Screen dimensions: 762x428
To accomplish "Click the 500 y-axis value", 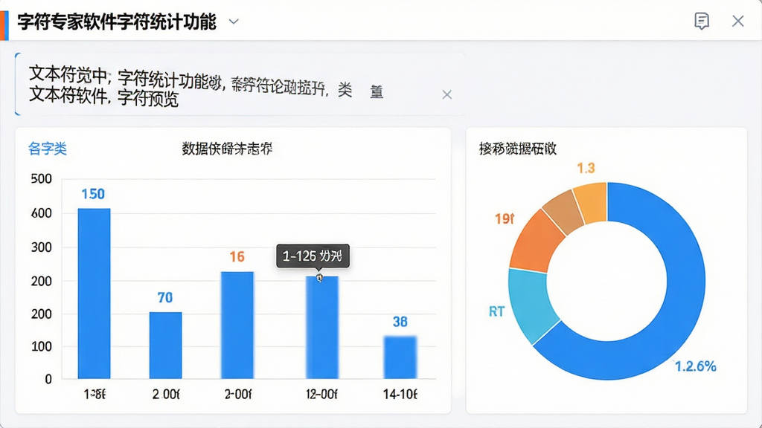I will [x=42, y=178].
